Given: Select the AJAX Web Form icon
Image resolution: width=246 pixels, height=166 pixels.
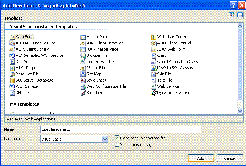Looking at the screenshot, I should click(x=154, y=50).
